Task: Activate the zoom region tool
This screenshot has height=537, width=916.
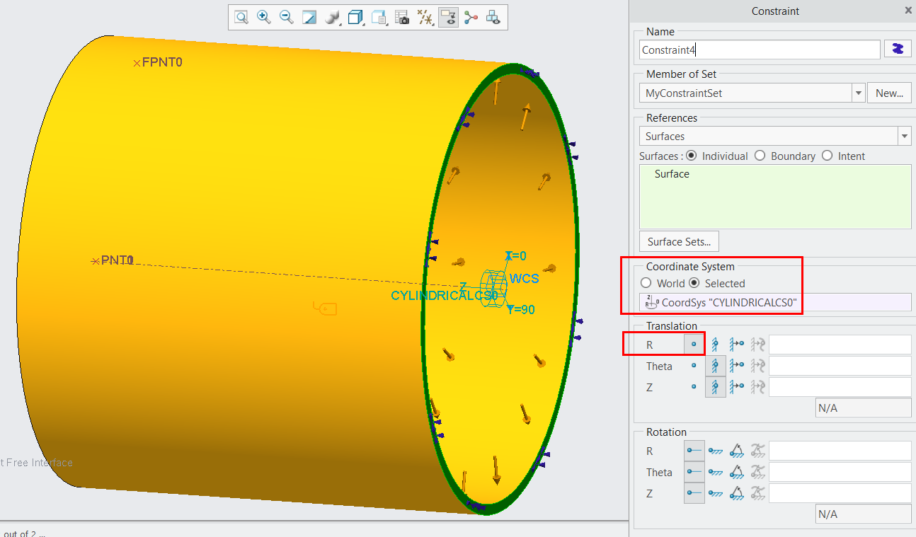Action: pos(240,17)
